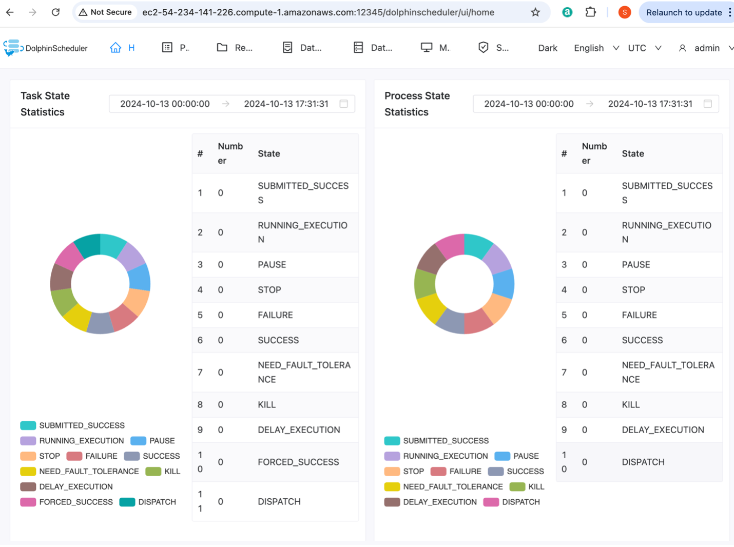Switch to Dark theme
734x547 pixels.
tap(547, 48)
